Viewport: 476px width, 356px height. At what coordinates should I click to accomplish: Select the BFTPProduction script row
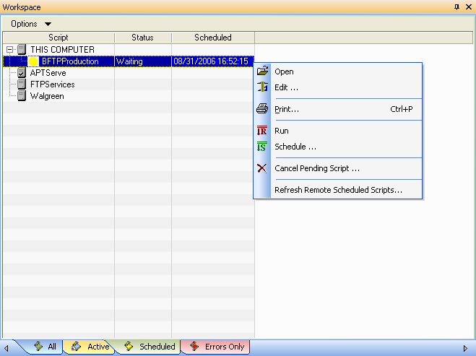[128, 61]
